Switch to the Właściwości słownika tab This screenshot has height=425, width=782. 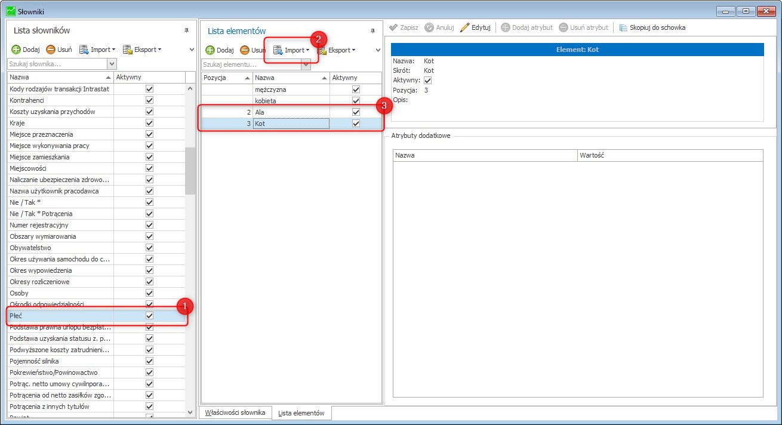235,412
